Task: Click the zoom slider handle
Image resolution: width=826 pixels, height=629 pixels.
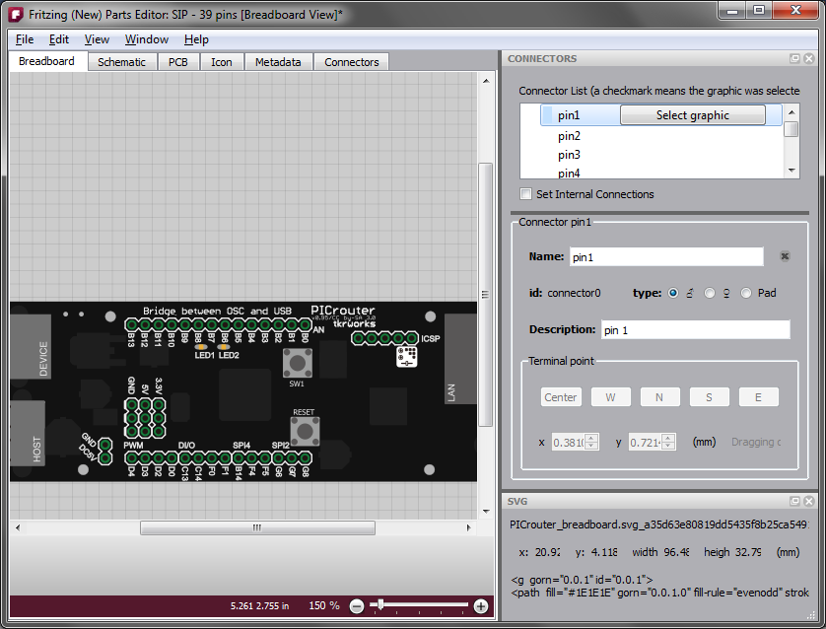Action: (379, 606)
